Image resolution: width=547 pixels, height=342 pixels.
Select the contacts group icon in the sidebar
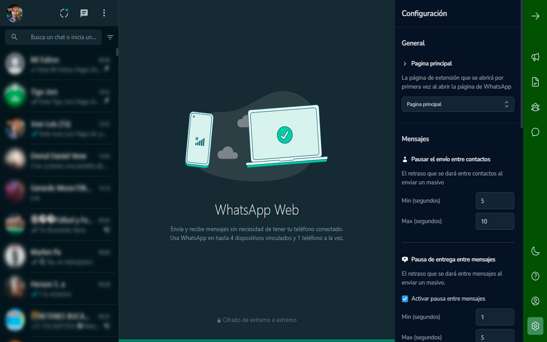535,107
